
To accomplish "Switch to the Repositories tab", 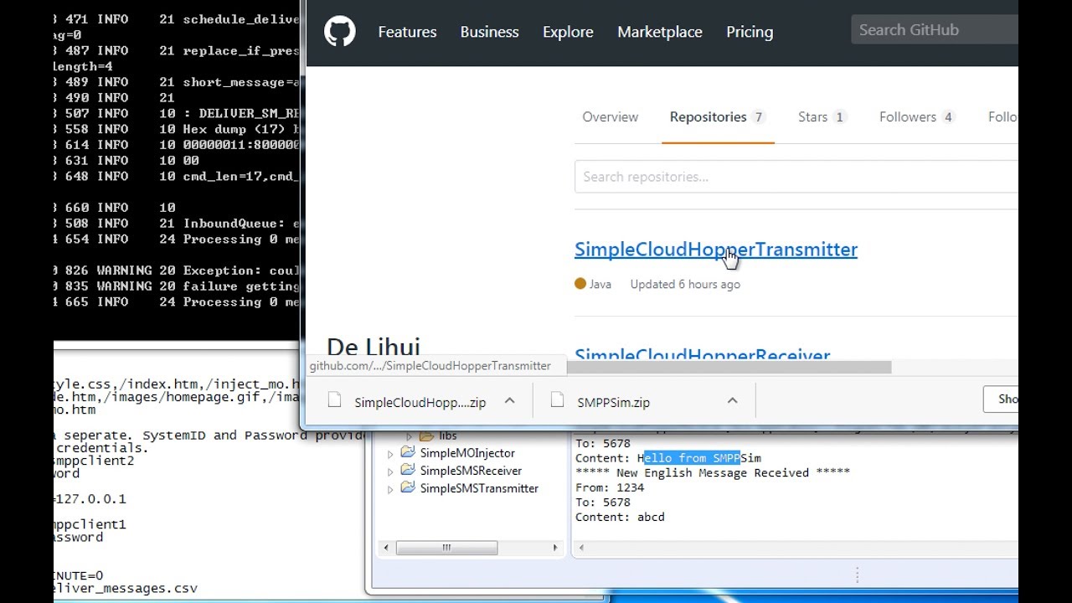I will (x=718, y=117).
